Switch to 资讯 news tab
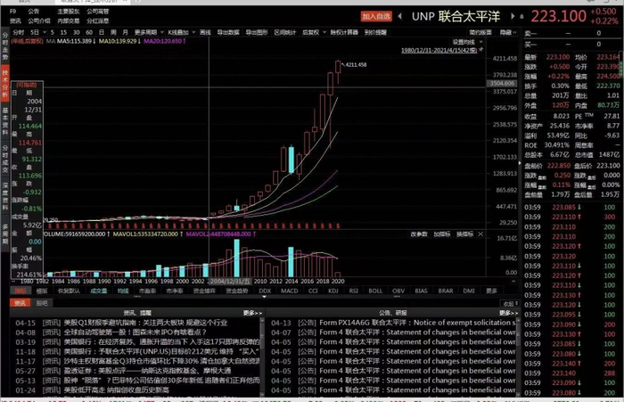 20,303
